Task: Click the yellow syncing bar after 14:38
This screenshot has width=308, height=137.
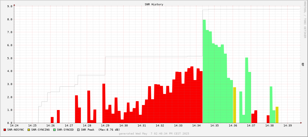Action: click(x=277, y=115)
